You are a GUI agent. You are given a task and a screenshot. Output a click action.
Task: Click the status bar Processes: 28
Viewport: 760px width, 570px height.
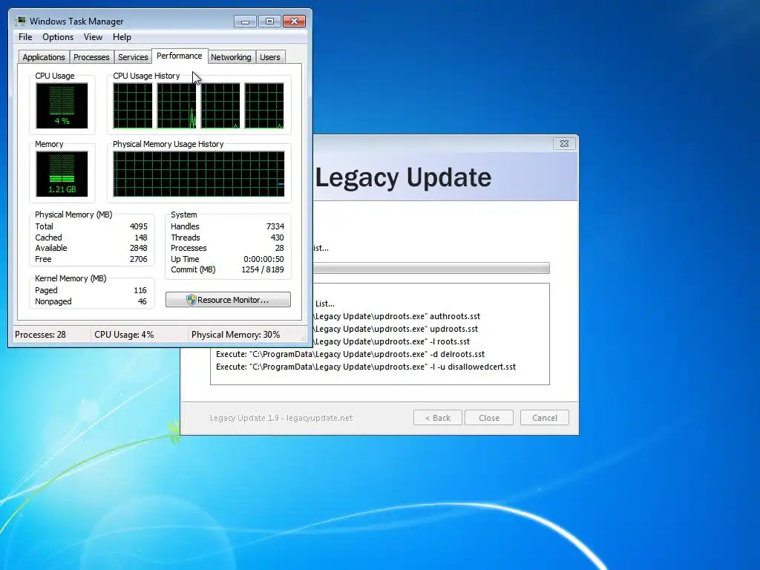point(40,335)
